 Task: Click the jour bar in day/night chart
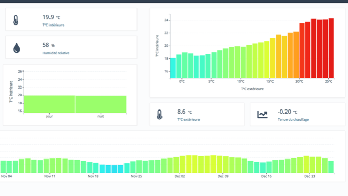coord(49,104)
